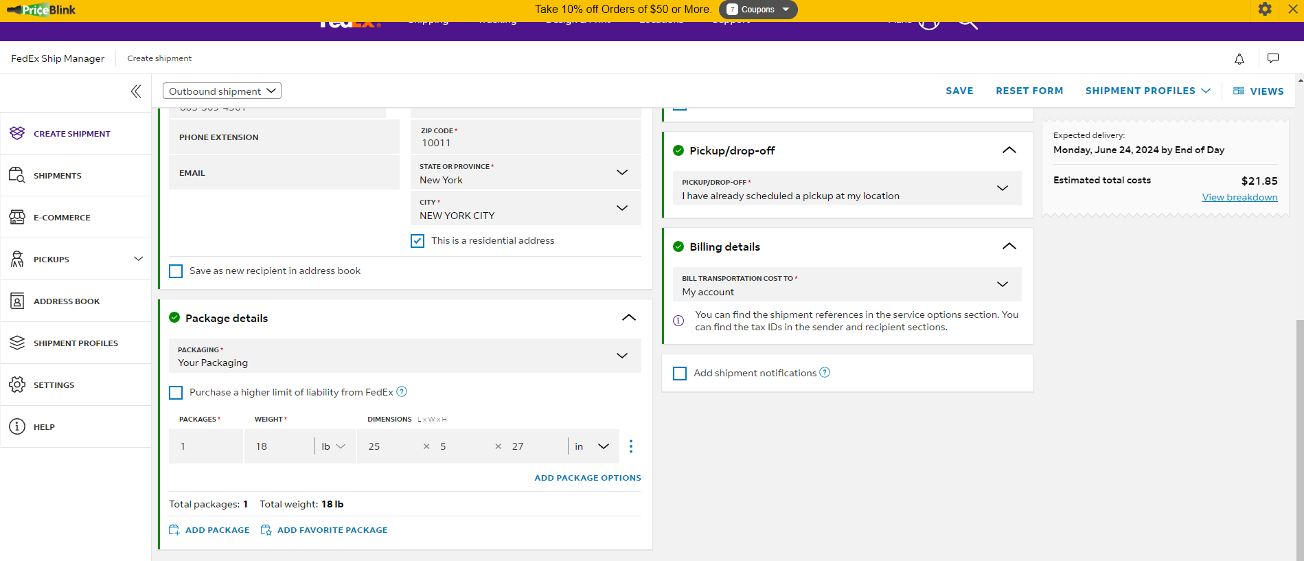Click ADD PACKAGE OPTIONS
Viewport: 1304px width, 561px height.
click(588, 478)
